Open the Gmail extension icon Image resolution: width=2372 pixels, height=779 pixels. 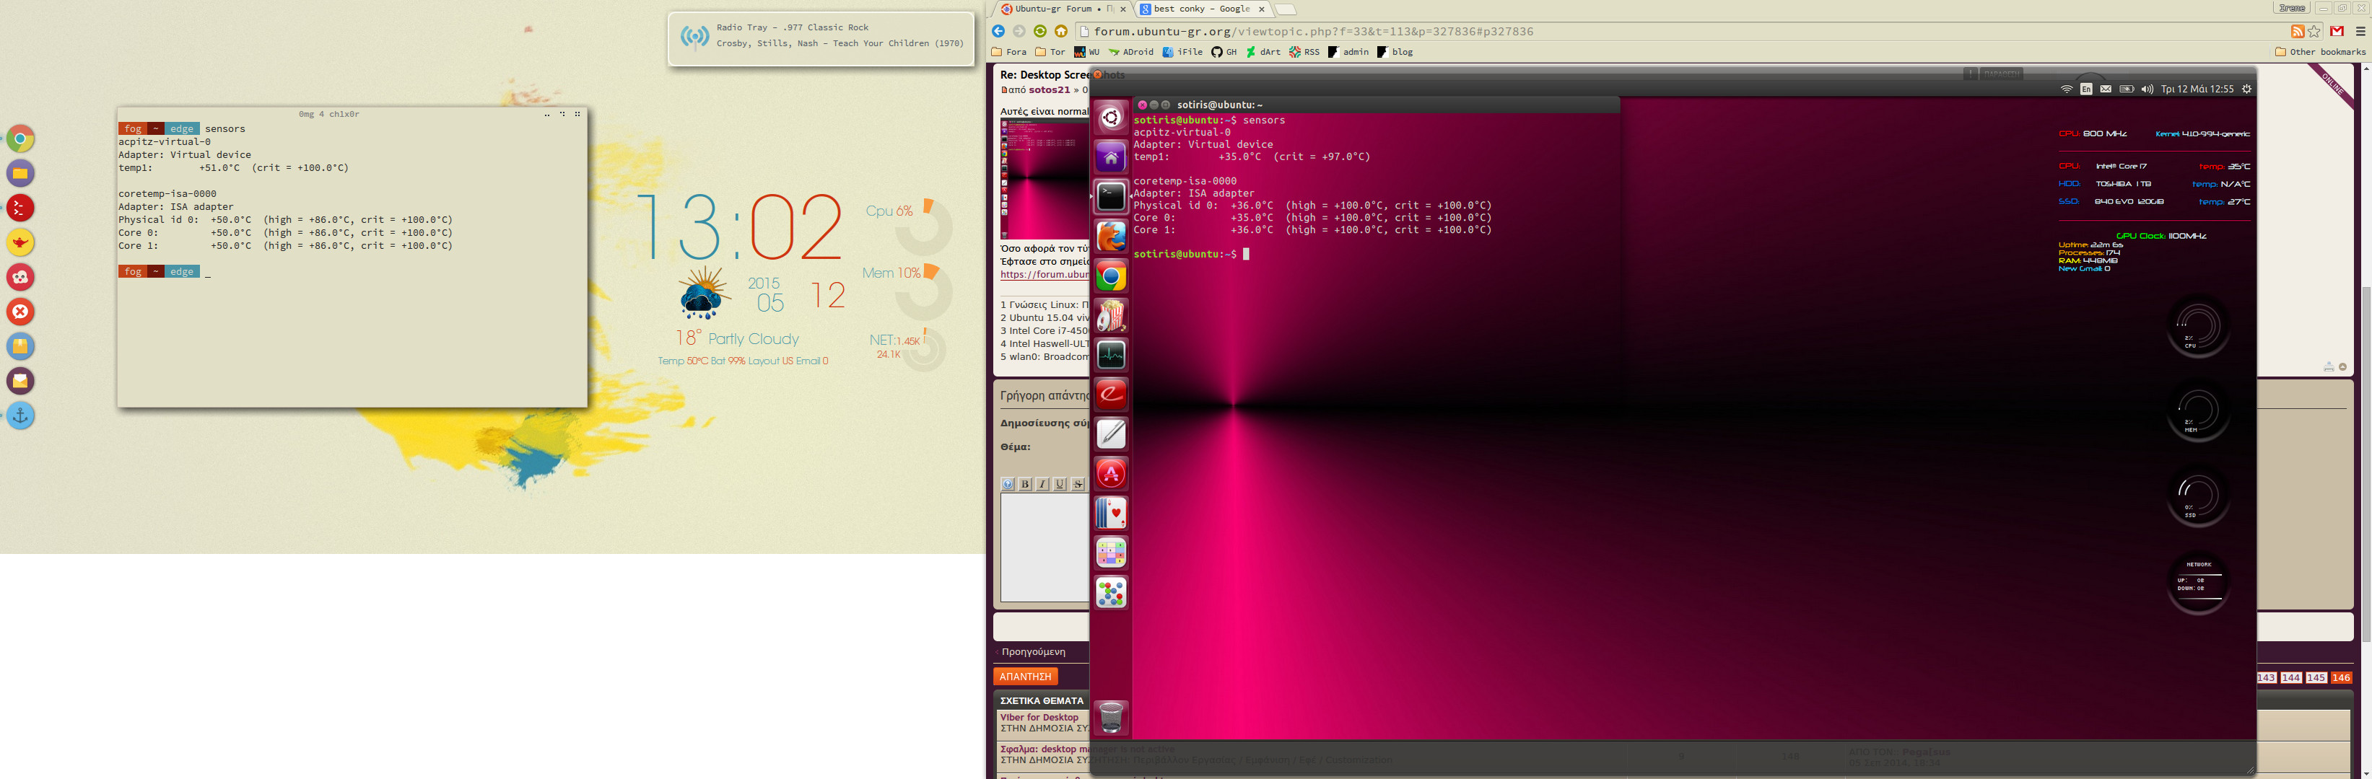coord(2337,31)
